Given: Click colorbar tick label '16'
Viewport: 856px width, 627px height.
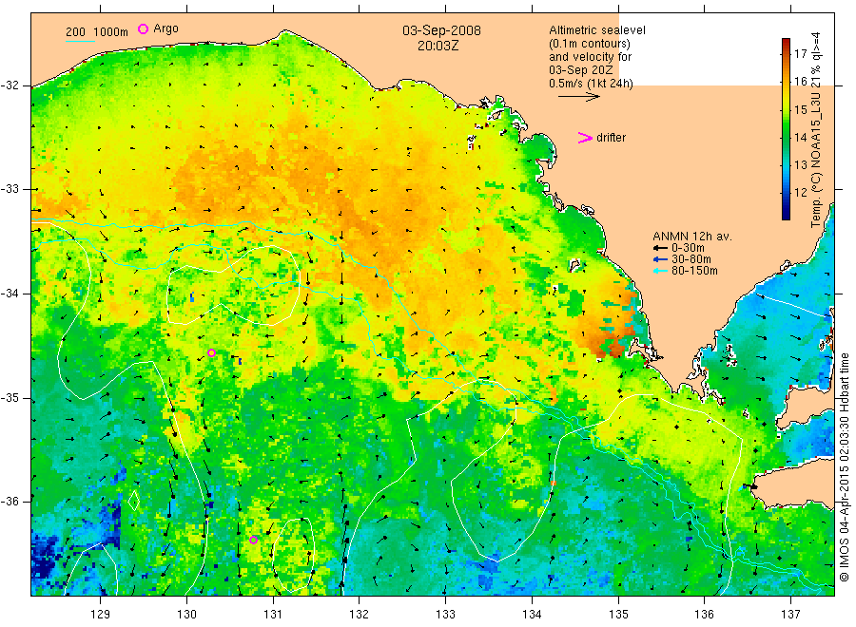Looking at the screenshot, I should pos(800,82).
